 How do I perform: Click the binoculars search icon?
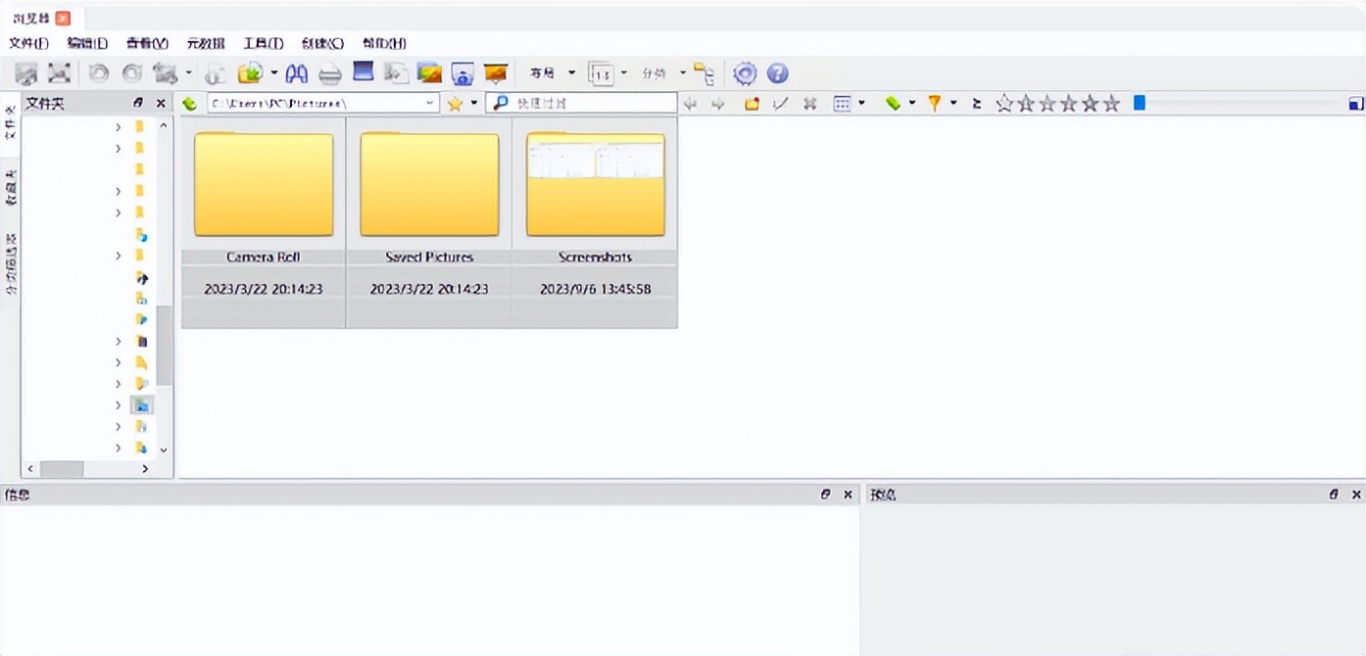coord(297,73)
